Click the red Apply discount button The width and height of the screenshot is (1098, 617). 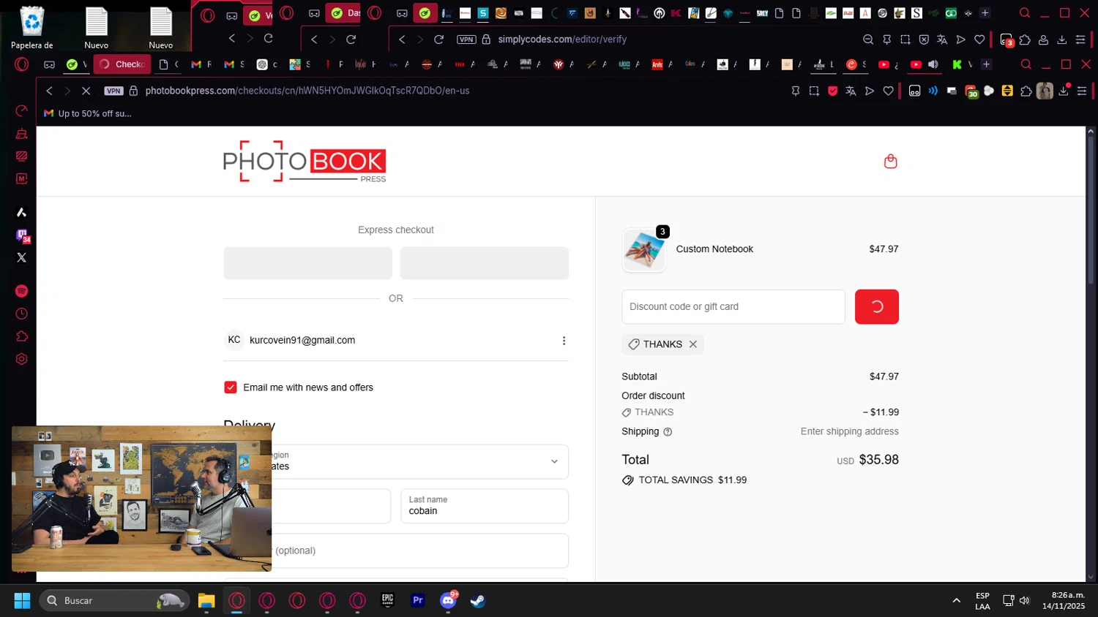876,307
